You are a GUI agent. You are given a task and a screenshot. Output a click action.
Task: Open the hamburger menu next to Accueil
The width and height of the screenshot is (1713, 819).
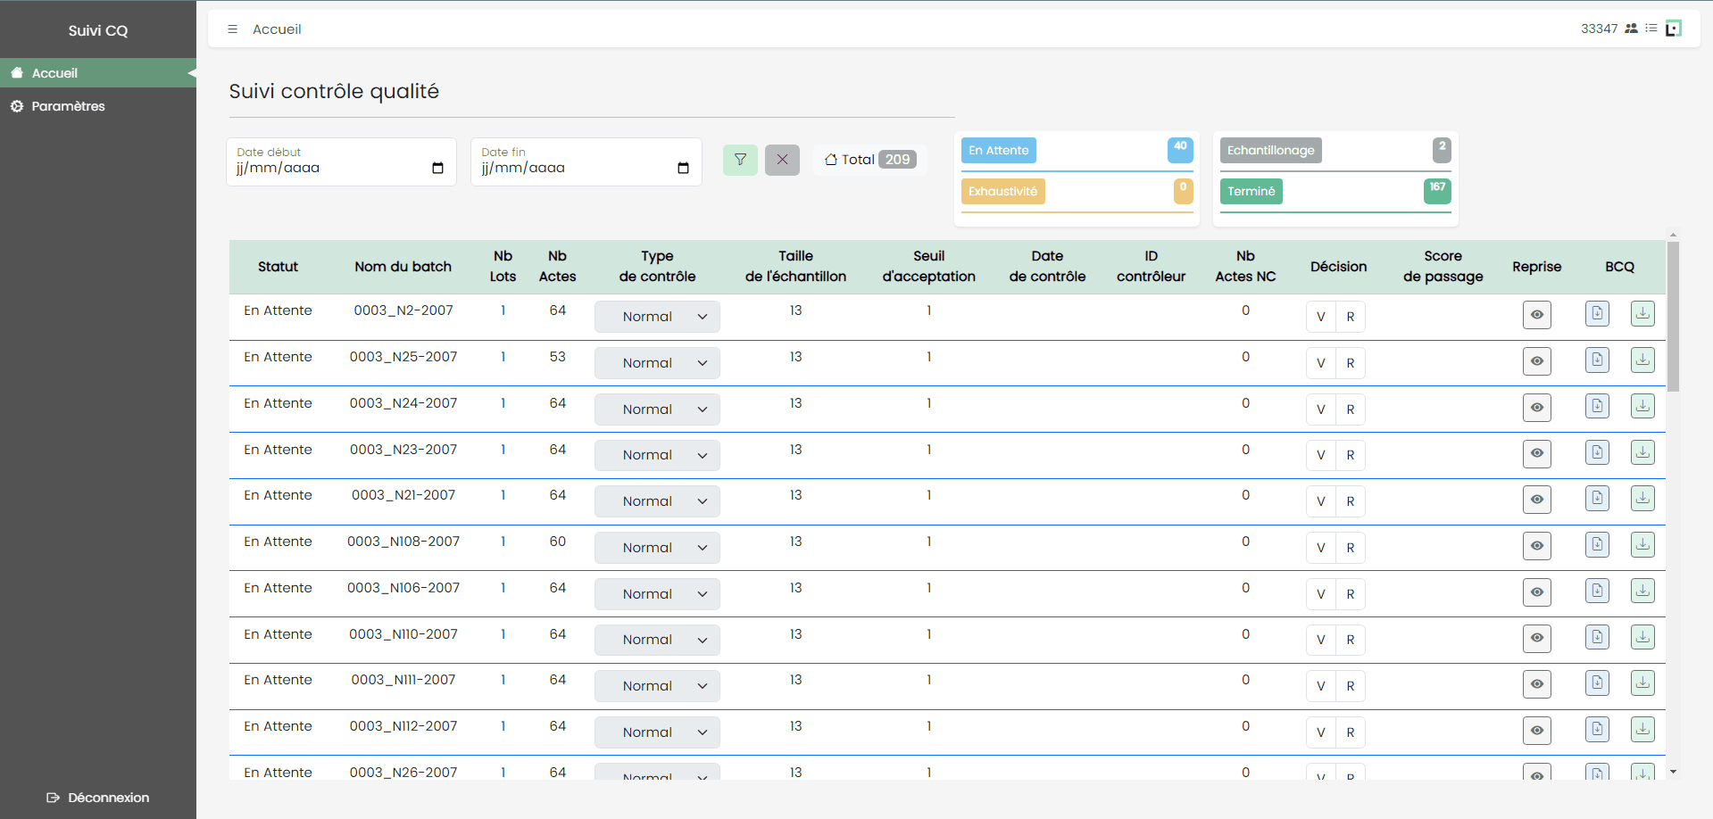point(232,29)
